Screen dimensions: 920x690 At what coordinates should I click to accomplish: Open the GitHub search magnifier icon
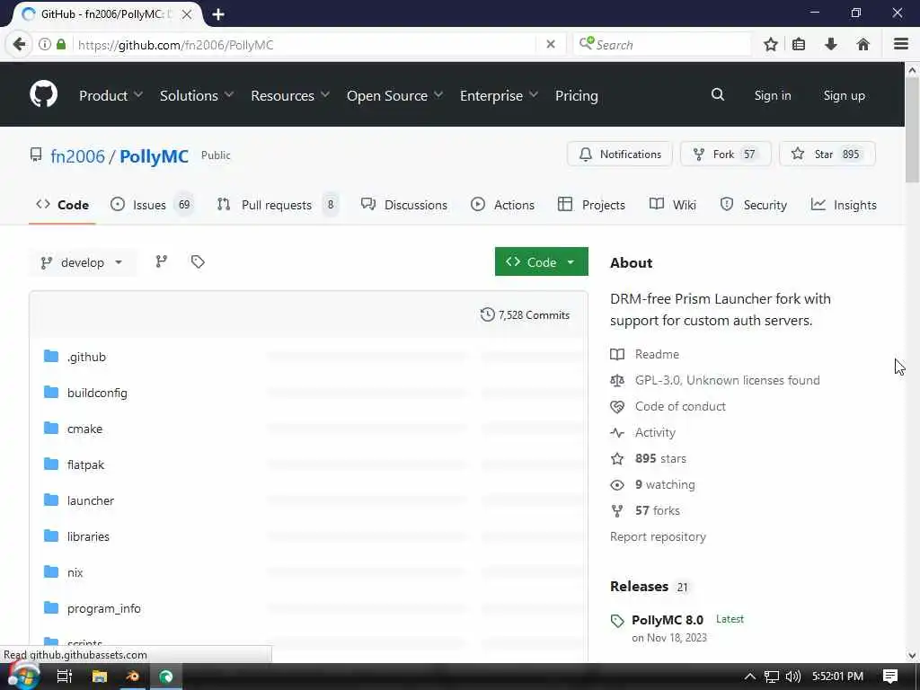(718, 94)
